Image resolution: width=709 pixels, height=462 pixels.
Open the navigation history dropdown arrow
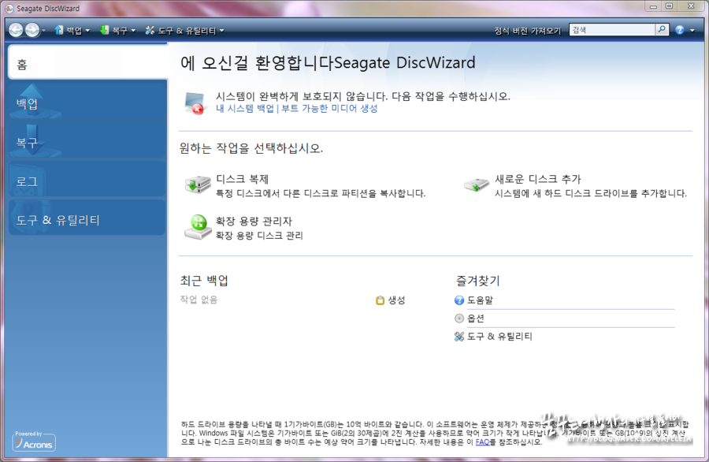coord(43,31)
